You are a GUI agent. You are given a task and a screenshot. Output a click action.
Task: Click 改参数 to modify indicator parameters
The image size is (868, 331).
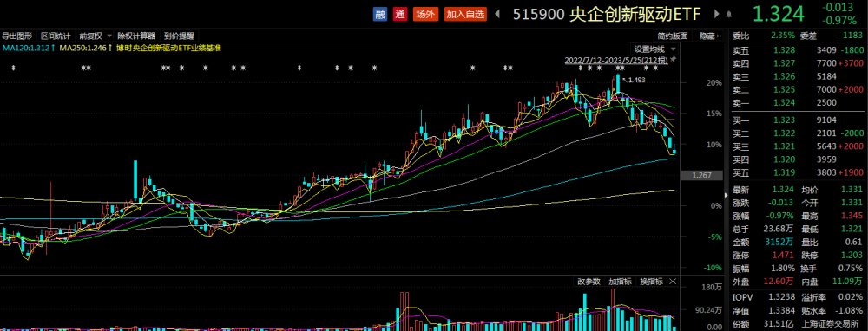[589, 282]
